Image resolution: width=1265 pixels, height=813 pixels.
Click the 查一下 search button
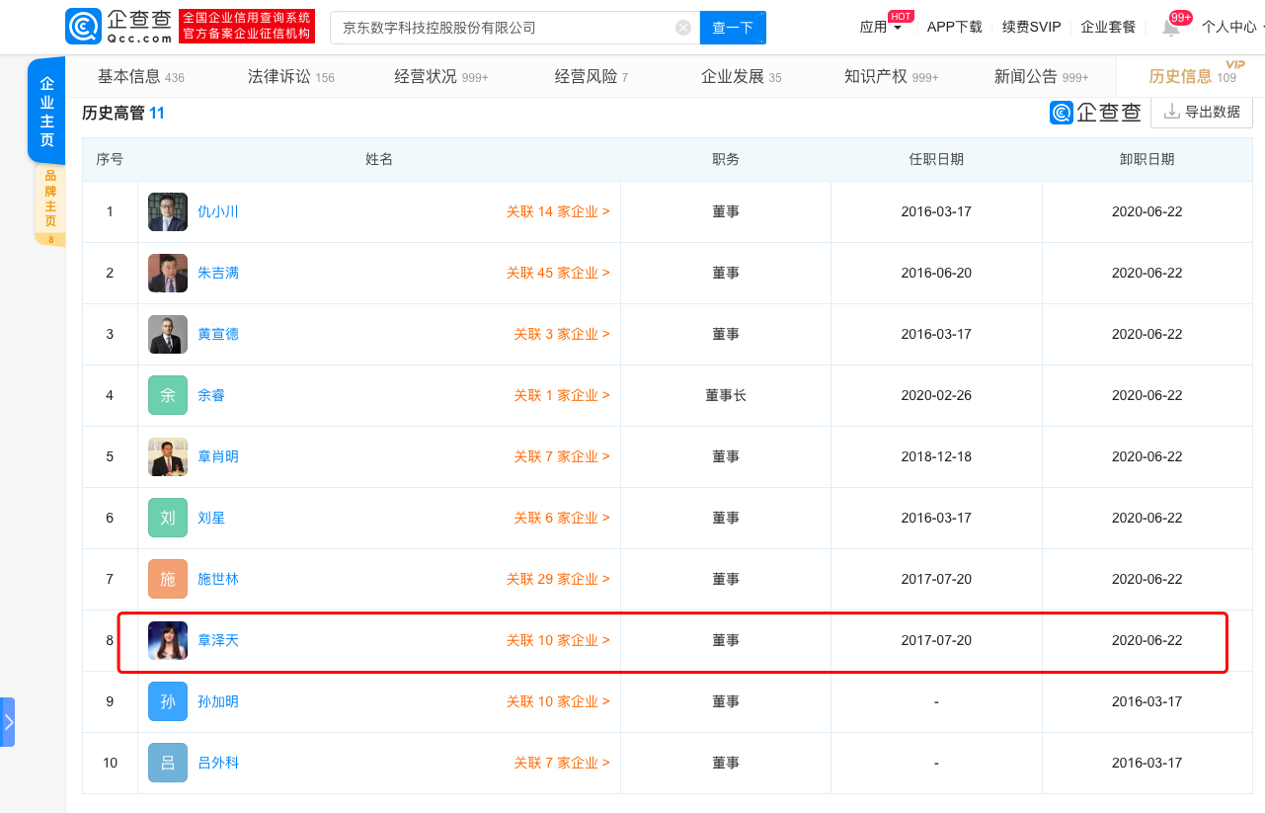(733, 28)
